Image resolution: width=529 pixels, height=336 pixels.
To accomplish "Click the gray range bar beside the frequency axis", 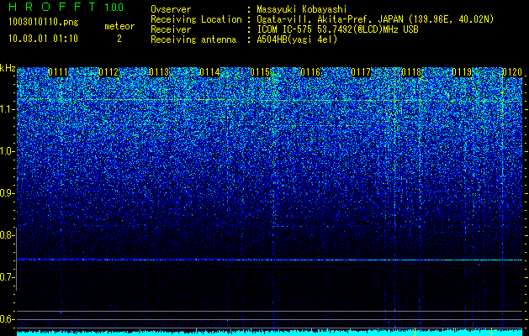I will tap(16, 260).
